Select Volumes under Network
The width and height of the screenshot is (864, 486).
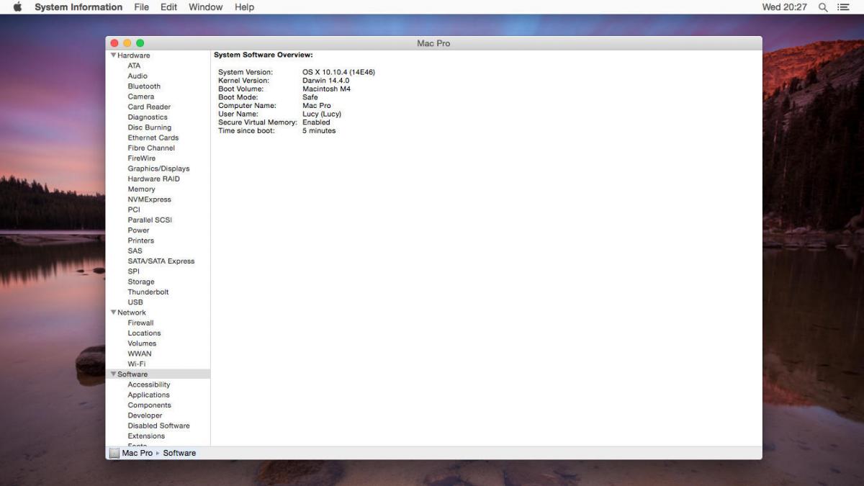click(x=142, y=343)
